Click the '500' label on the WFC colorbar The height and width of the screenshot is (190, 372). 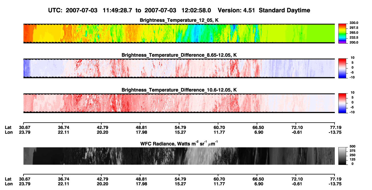point(353,147)
